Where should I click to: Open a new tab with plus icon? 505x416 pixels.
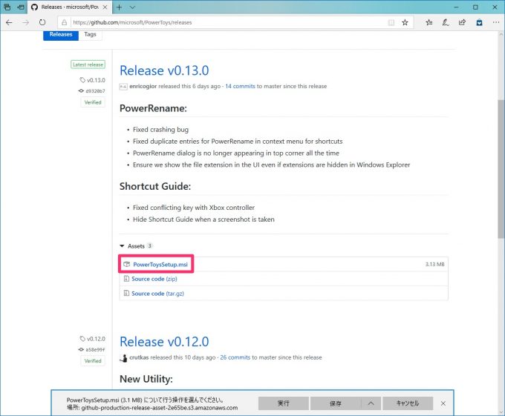point(119,7)
